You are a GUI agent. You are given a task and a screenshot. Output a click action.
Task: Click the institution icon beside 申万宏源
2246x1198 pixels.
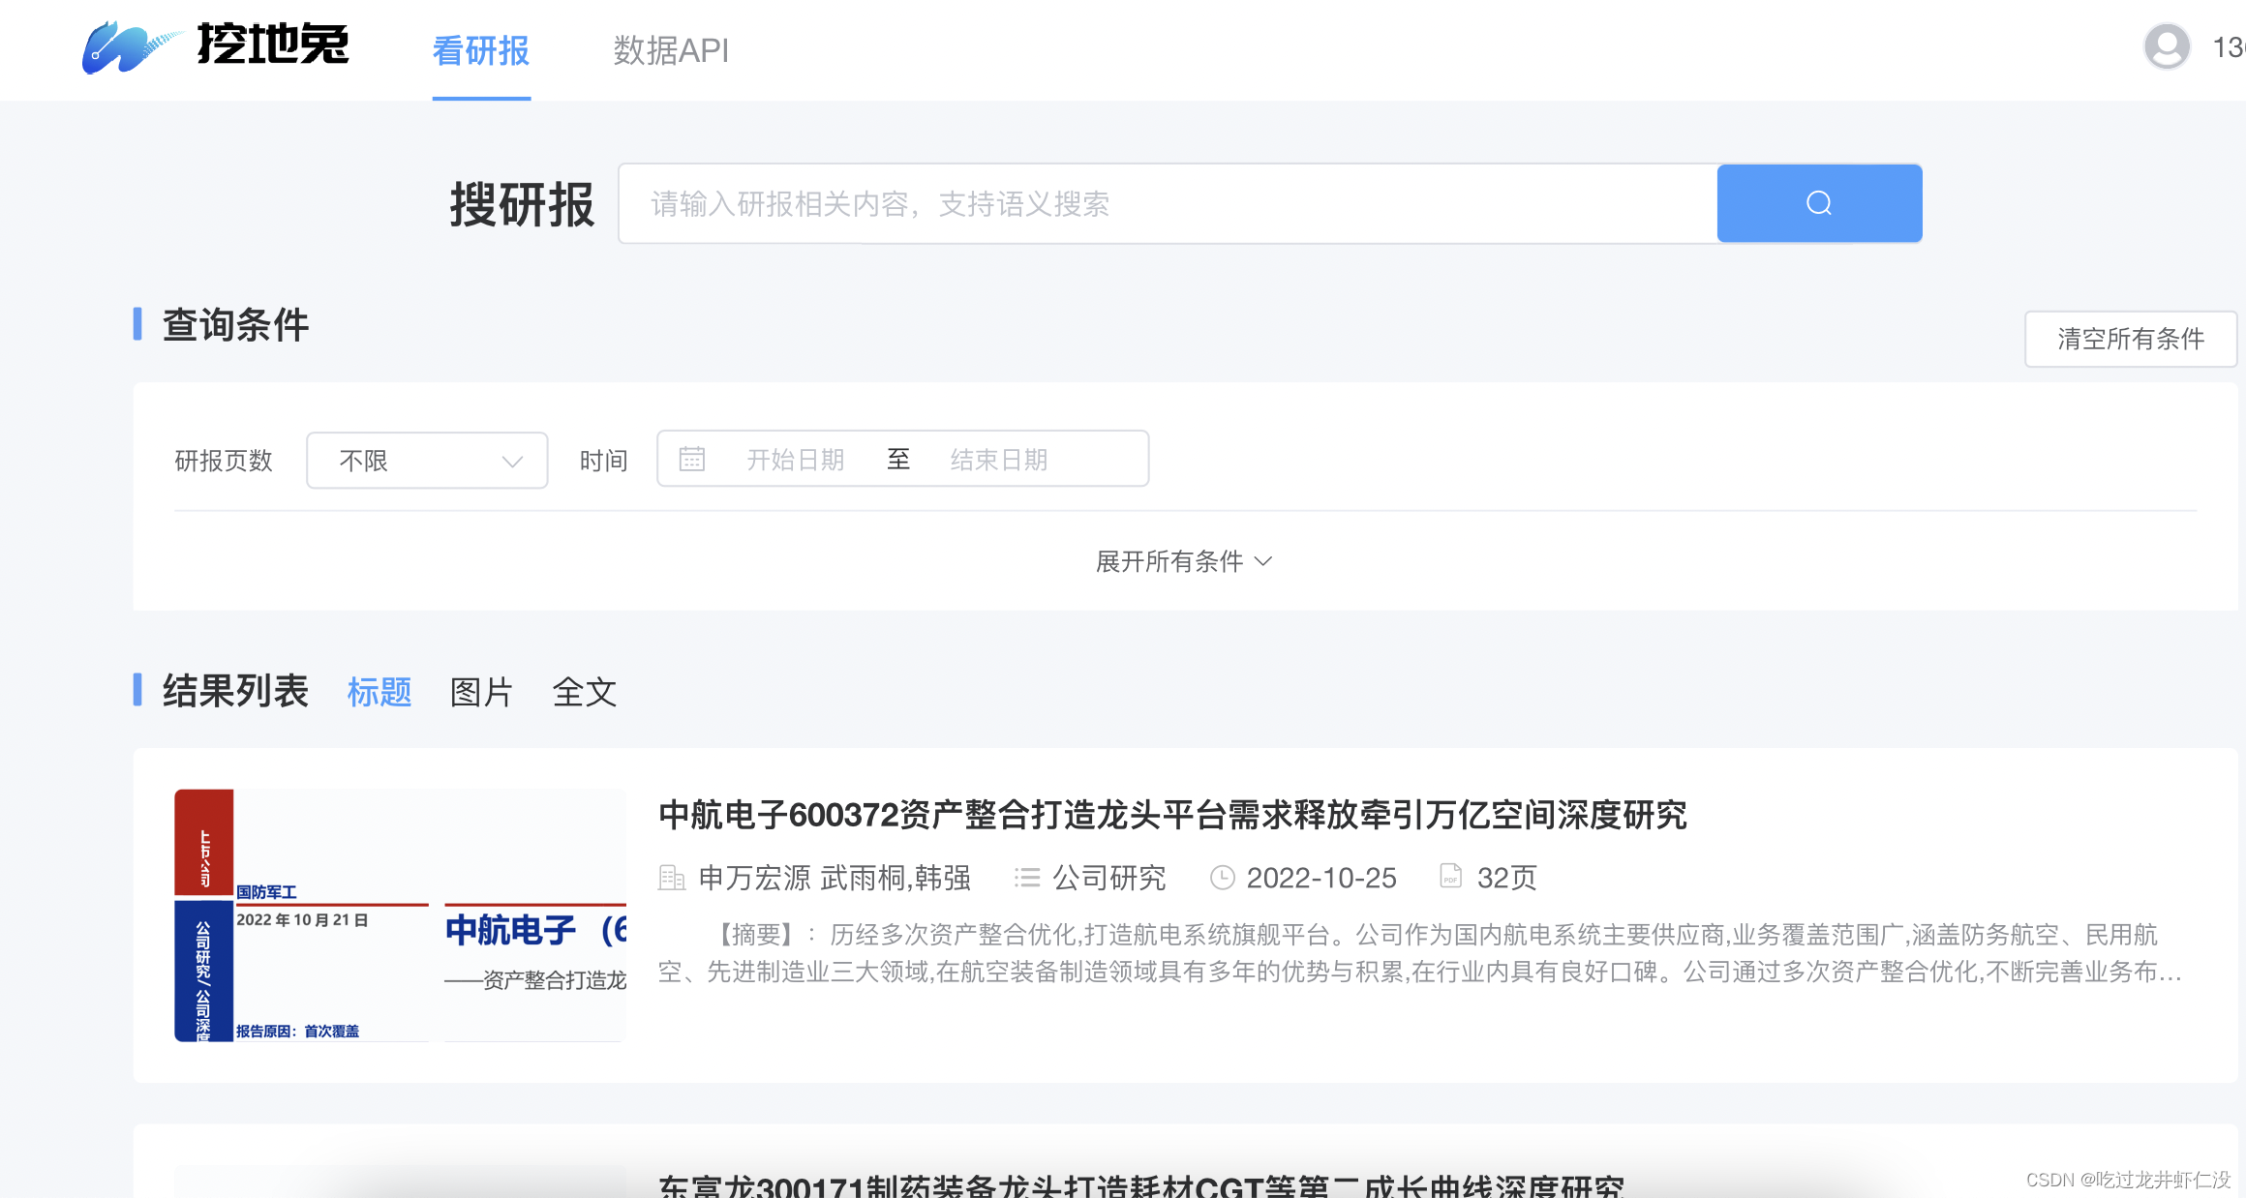[671, 878]
